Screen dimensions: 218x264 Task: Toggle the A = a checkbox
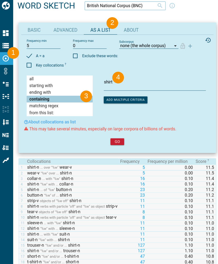tap(30, 56)
